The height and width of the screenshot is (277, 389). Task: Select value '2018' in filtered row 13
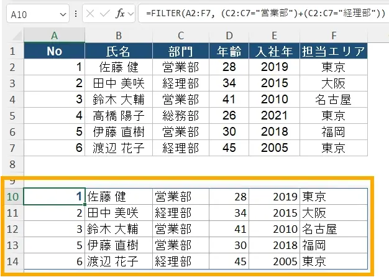click(x=274, y=245)
